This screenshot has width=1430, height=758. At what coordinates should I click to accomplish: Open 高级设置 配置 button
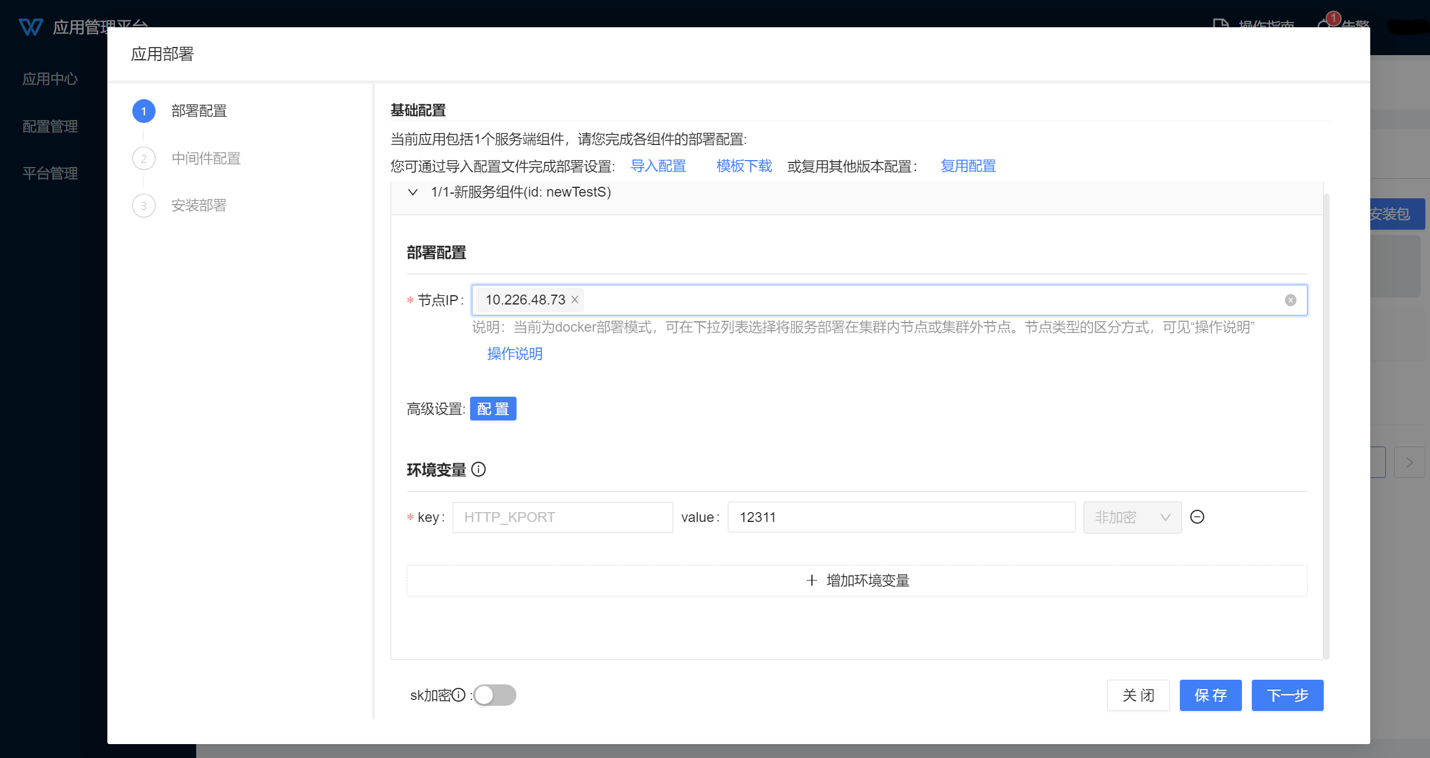[493, 409]
